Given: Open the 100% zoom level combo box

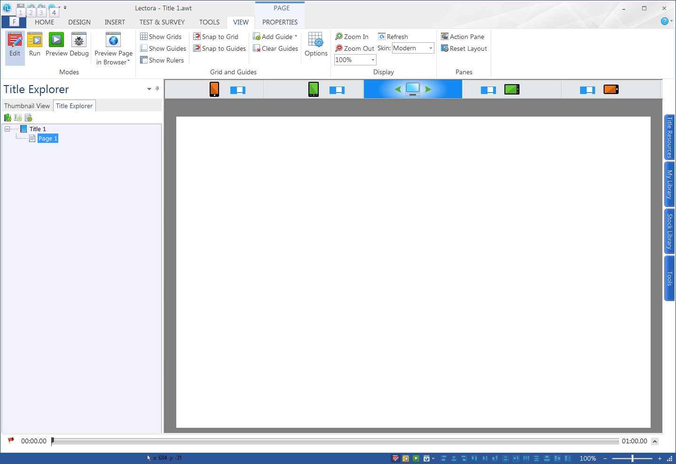Looking at the screenshot, I should coord(355,60).
